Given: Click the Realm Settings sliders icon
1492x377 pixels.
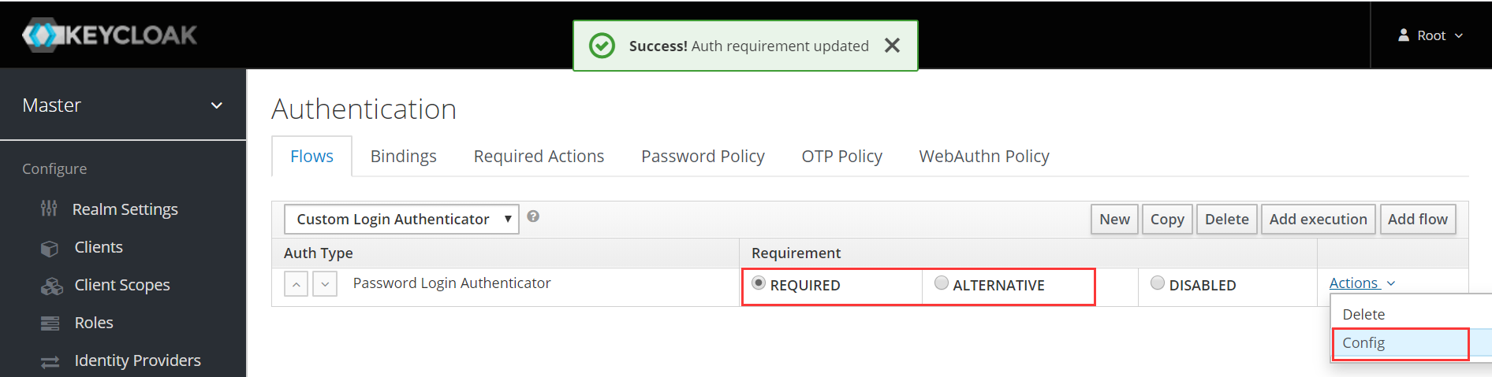Looking at the screenshot, I should 49,209.
